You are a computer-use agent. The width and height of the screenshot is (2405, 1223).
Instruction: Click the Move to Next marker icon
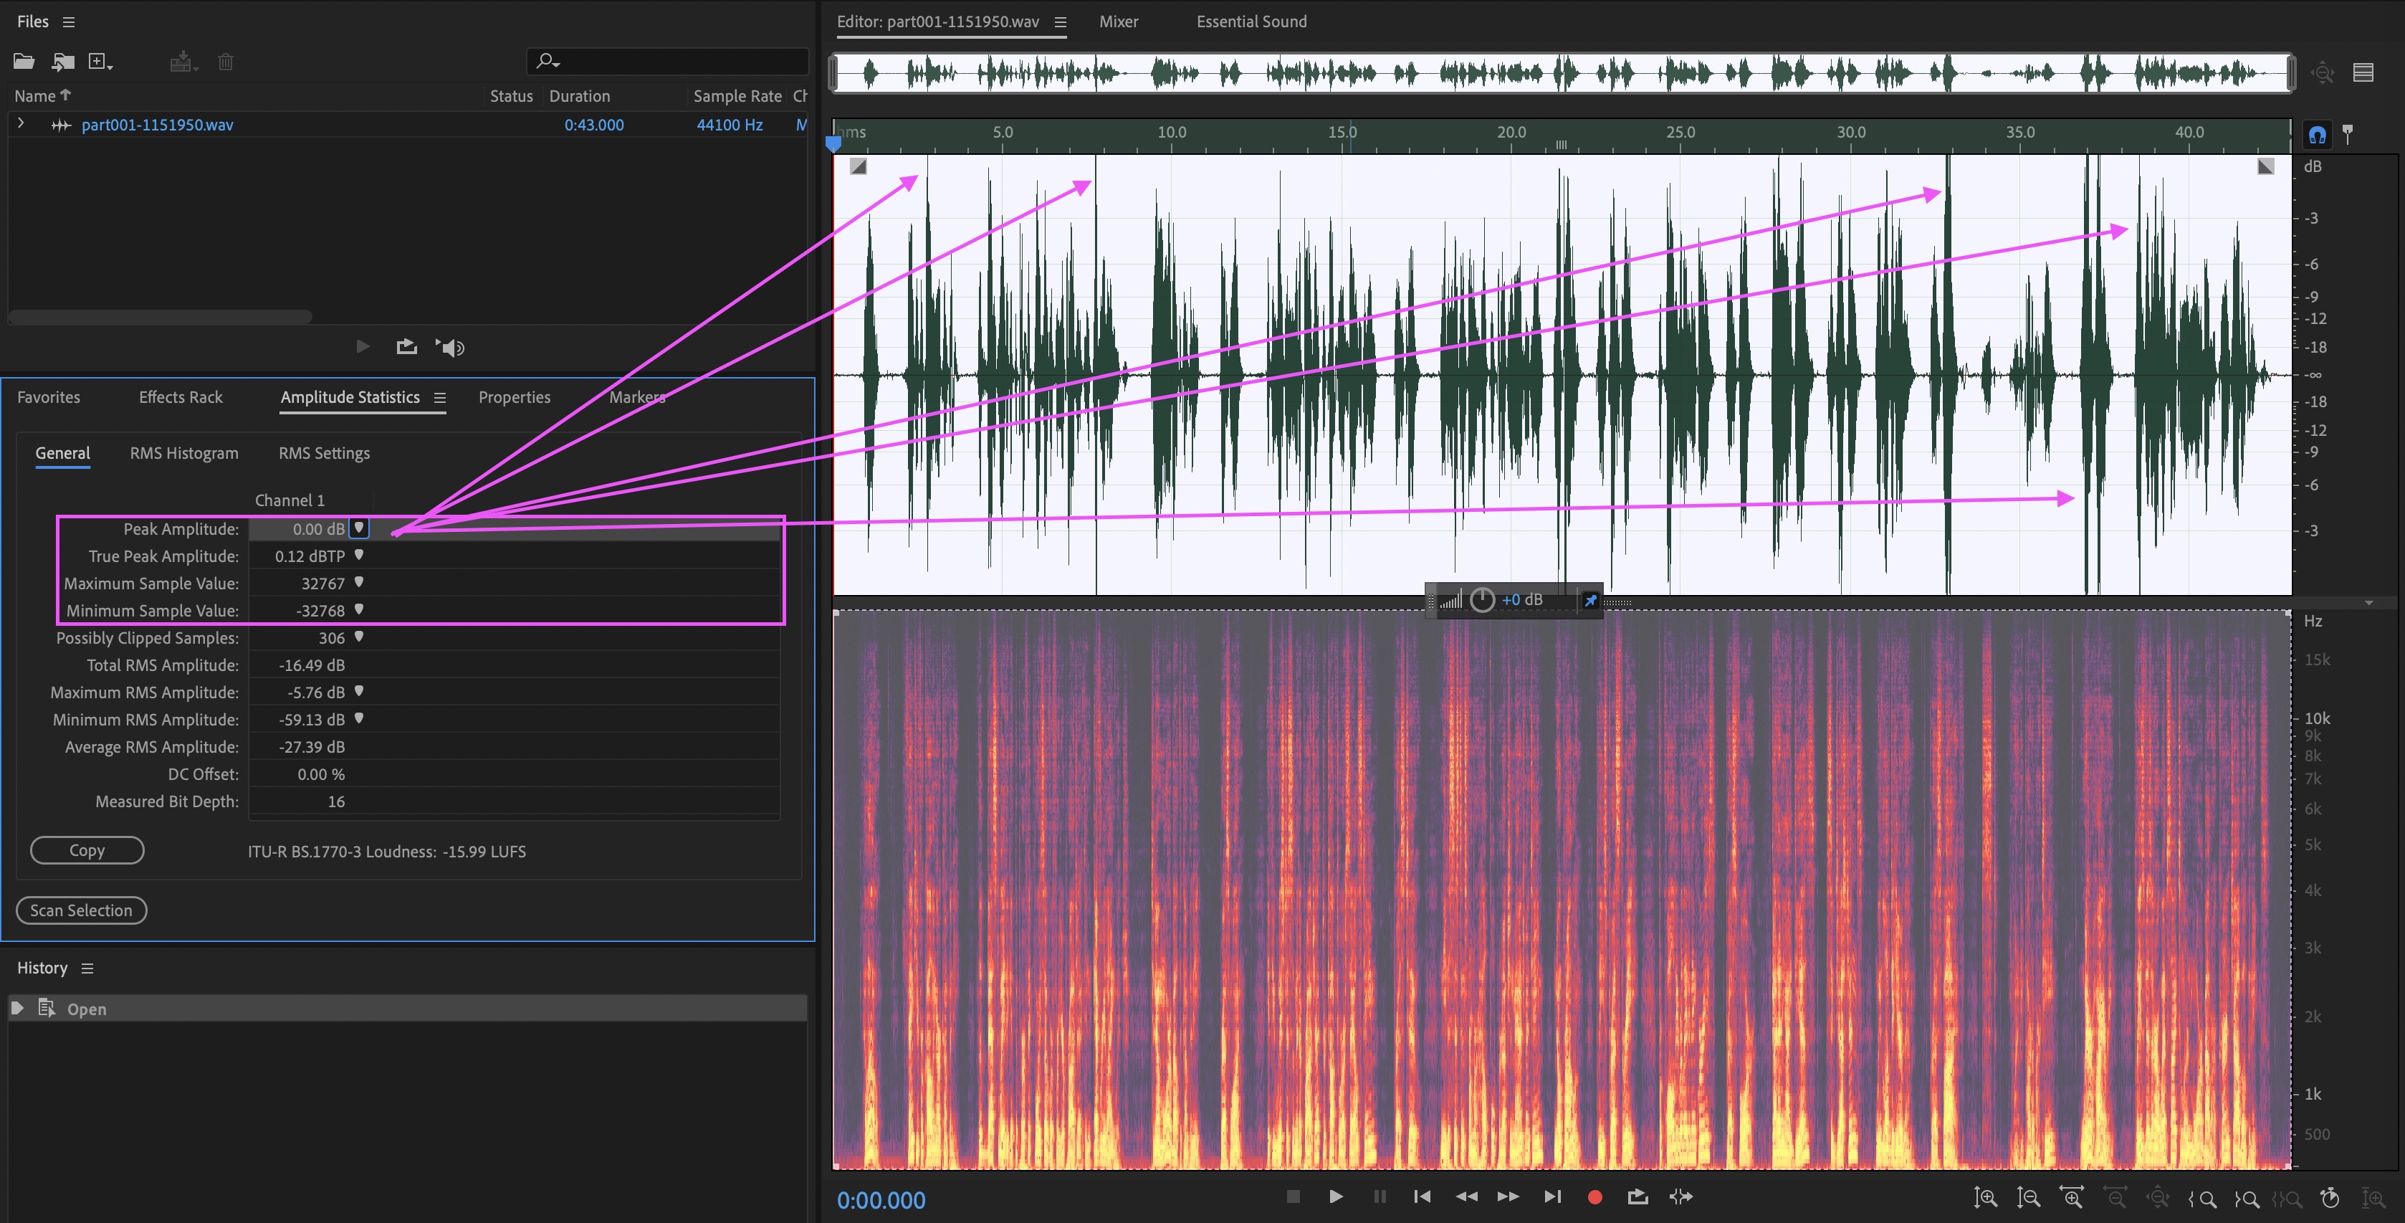click(1551, 1197)
